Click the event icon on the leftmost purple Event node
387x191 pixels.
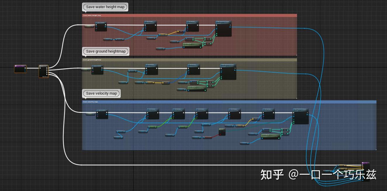[16, 66]
